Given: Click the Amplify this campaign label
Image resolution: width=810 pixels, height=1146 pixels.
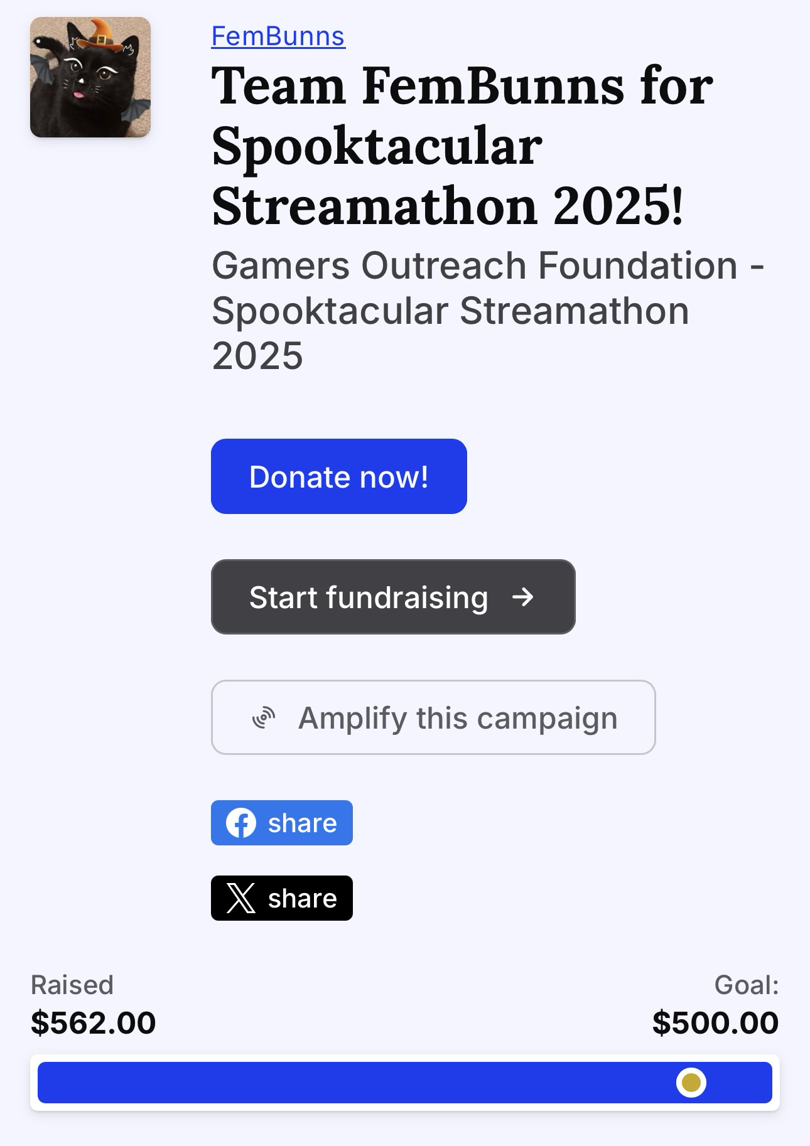Looking at the screenshot, I should [x=458, y=717].
